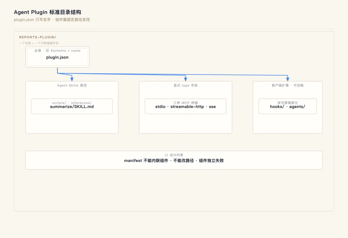Click the 'plugin.json' node box
This screenshot has height=238, width=348.
(57, 57)
